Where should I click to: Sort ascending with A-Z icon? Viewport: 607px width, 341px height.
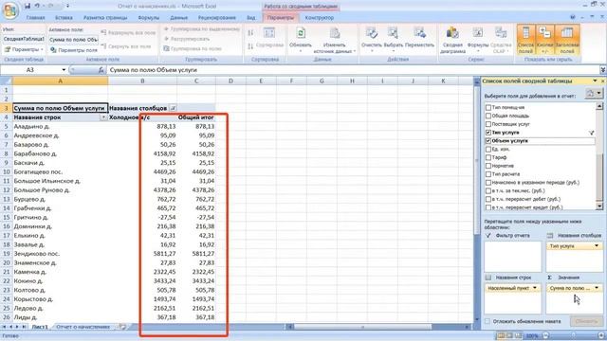250,33
